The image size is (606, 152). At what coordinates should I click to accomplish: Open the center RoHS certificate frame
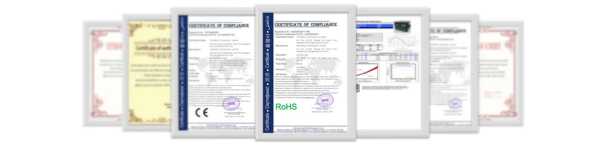pyautogui.click(x=306, y=73)
